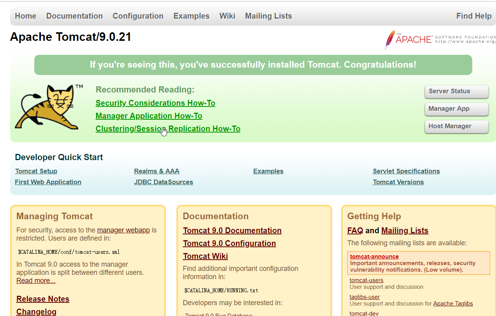Open the Configuration menu item
Image resolution: width=496 pixels, height=316 pixels.
[x=138, y=16]
